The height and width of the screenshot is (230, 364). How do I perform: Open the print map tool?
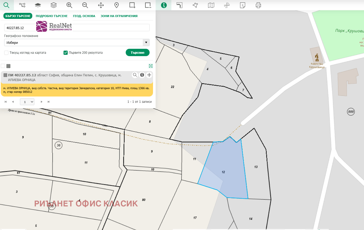[258, 5]
